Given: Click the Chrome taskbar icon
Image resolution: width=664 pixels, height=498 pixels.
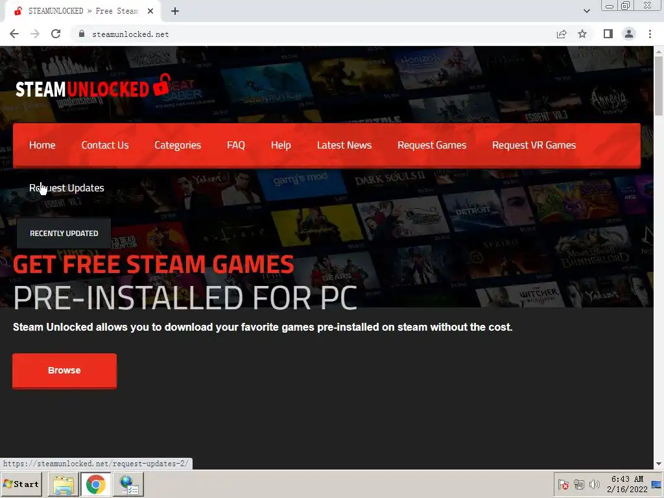Looking at the screenshot, I should tap(96, 484).
